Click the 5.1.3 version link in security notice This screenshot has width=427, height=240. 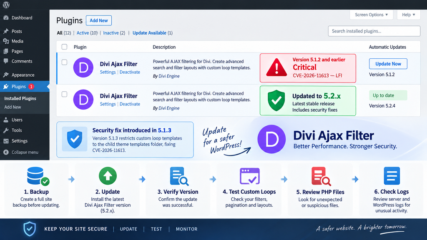(x=164, y=130)
